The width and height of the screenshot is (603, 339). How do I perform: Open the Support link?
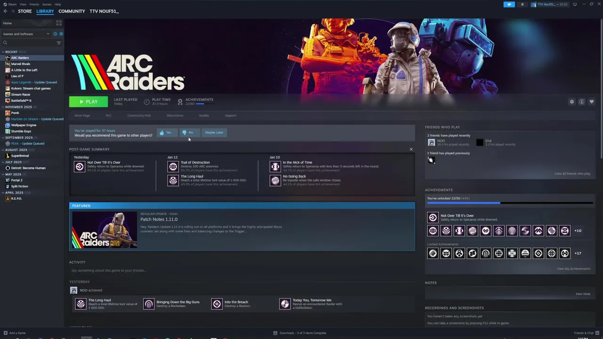pos(230,115)
